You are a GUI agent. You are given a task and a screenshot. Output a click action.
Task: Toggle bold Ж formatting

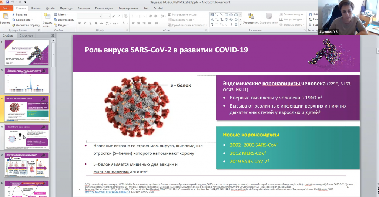coord(80,23)
